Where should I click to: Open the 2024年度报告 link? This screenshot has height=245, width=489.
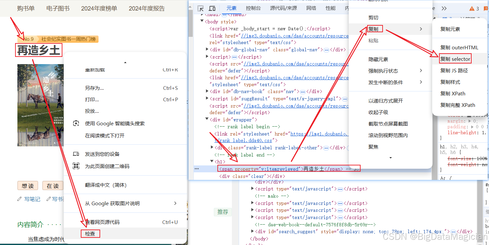[147, 9]
